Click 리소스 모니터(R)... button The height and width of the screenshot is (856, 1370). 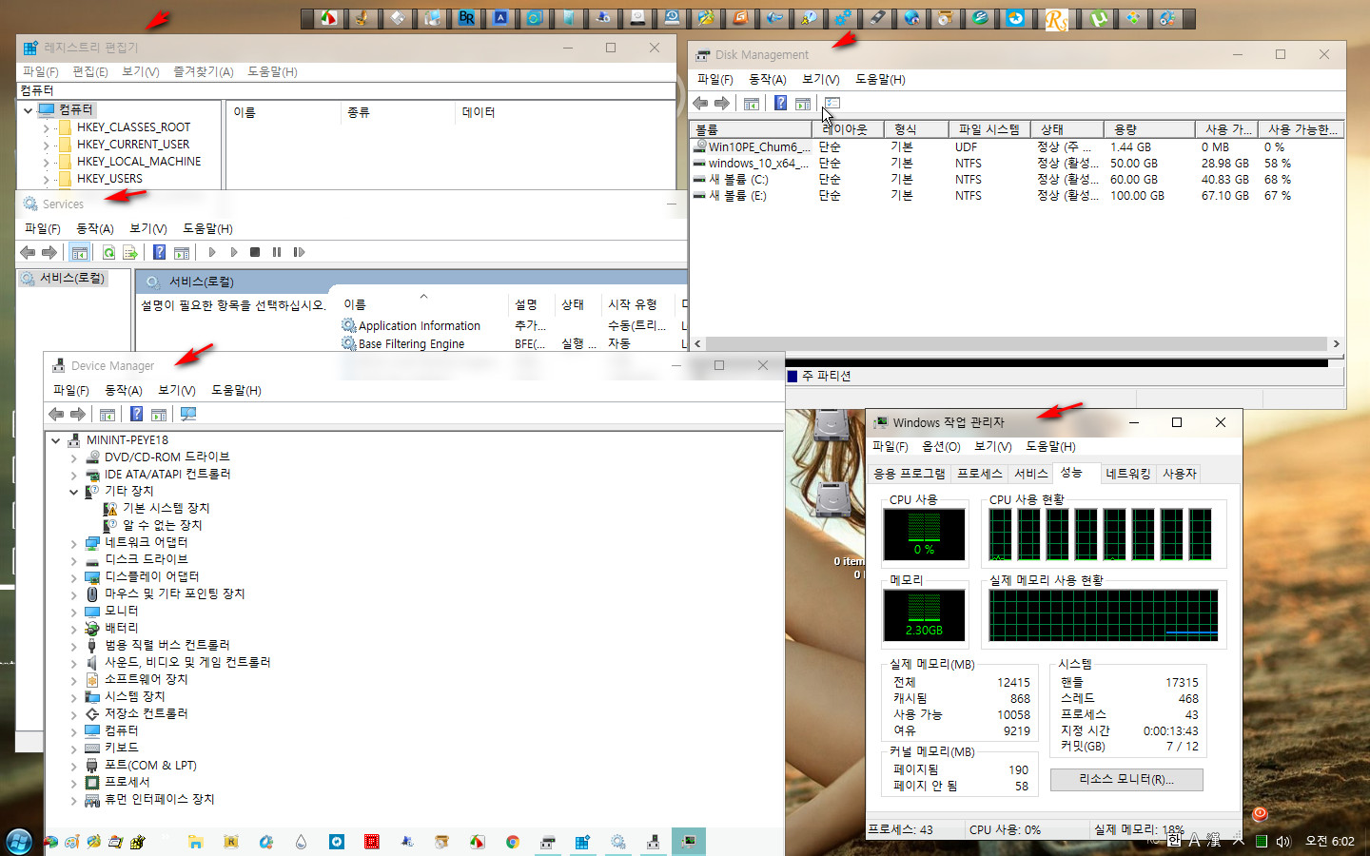(1126, 779)
